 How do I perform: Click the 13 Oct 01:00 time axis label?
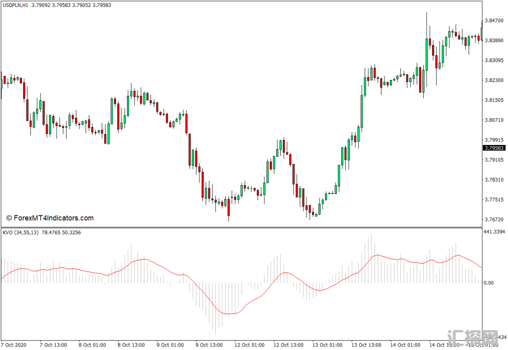pyautogui.click(x=327, y=345)
